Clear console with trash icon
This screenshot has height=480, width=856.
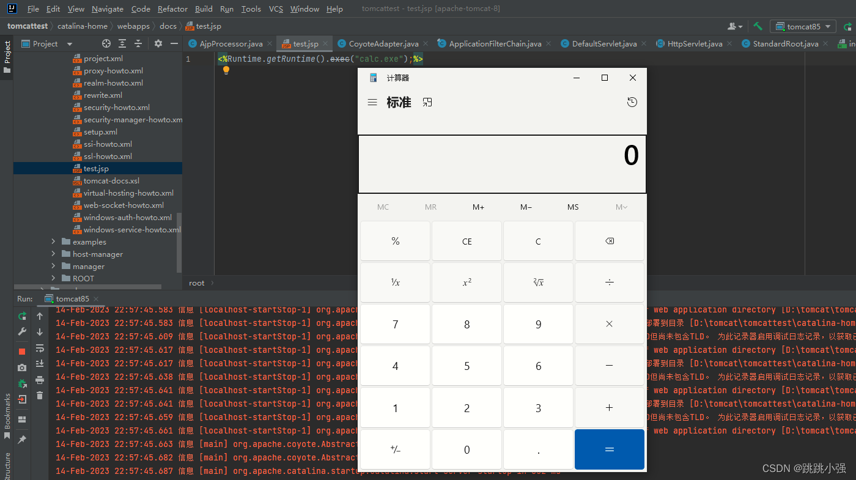[40, 396]
